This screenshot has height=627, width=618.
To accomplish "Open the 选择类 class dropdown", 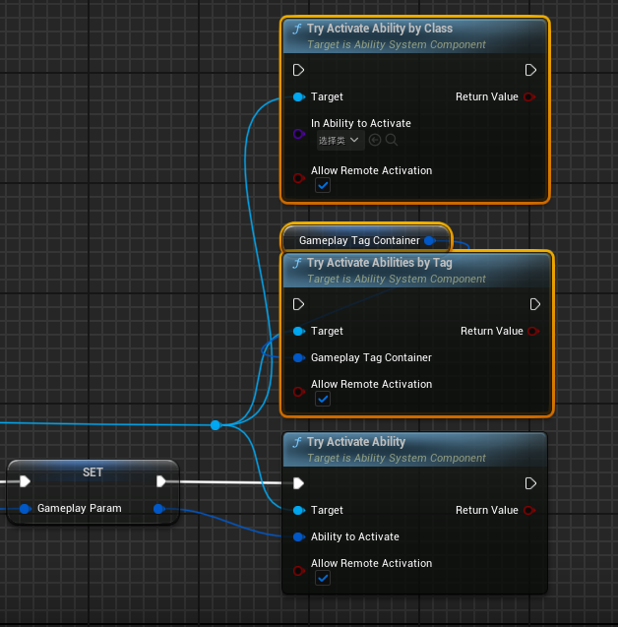I will pos(340,141).
